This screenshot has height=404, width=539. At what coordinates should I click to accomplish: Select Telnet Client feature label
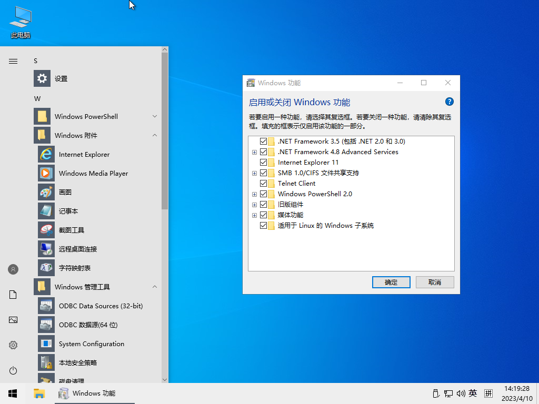pos(296,184)
